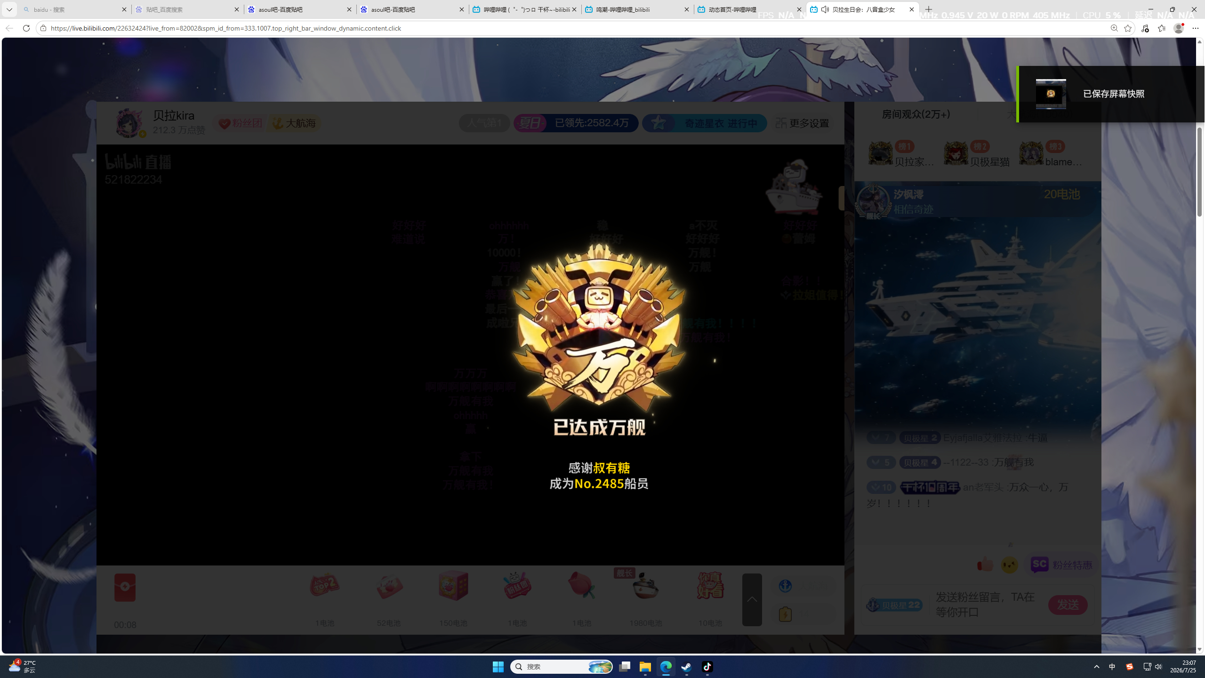Screen dimensions: 1205x678
Task: Switch to the 贴吧_百度搜索 tab
Action: [x=187, y=9]
